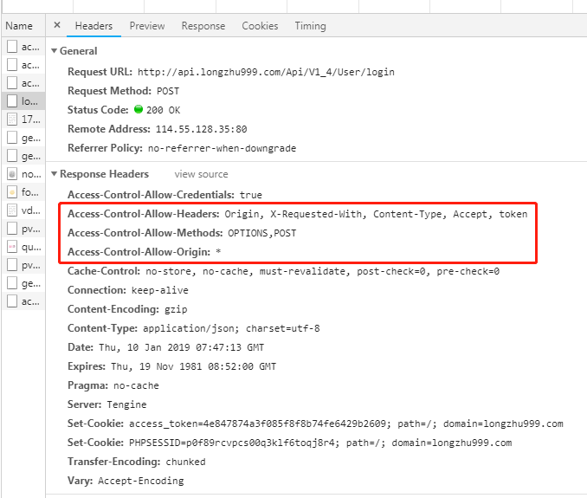Click the Access-Control-Allow-Origin header name
Screen dimensions: 587x498
click(139, 252)
